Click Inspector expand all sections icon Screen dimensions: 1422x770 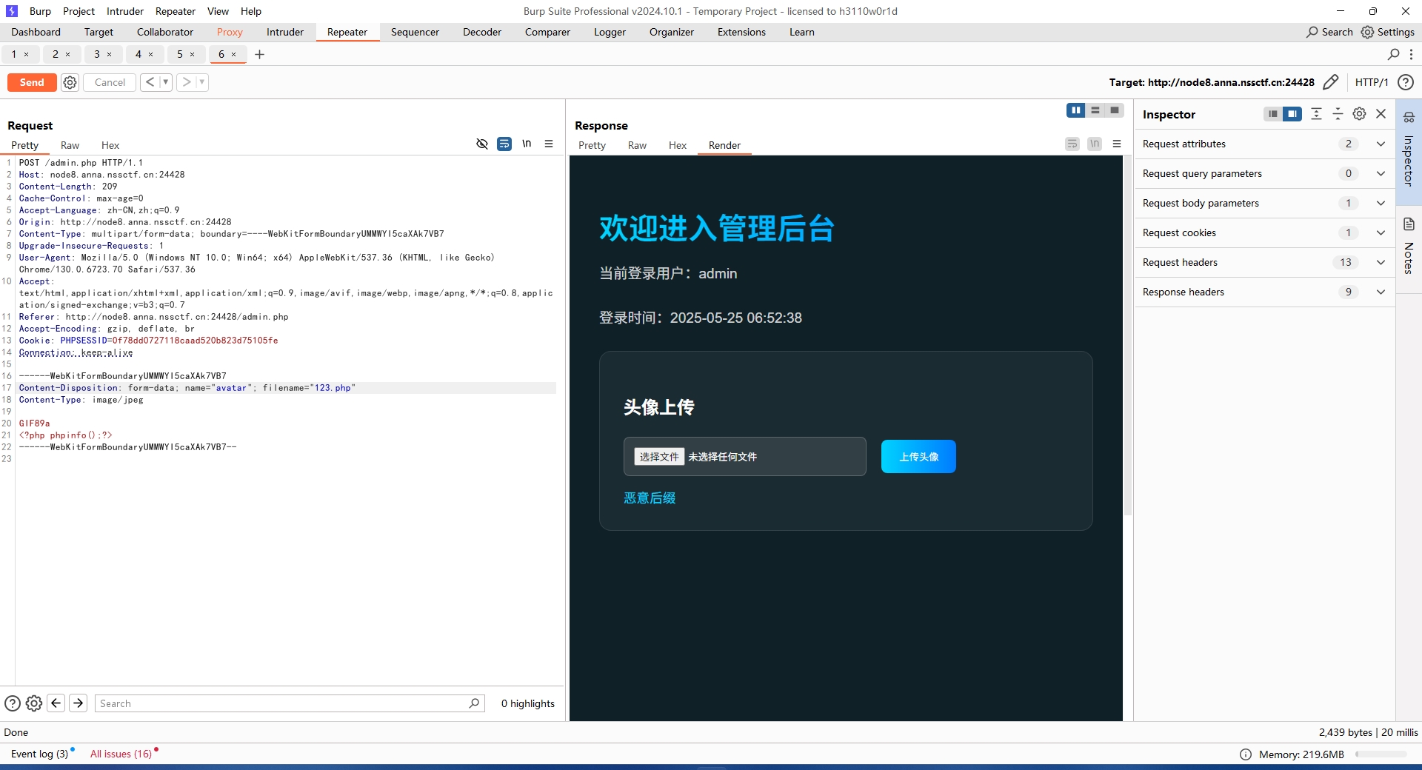(1316, 114)
